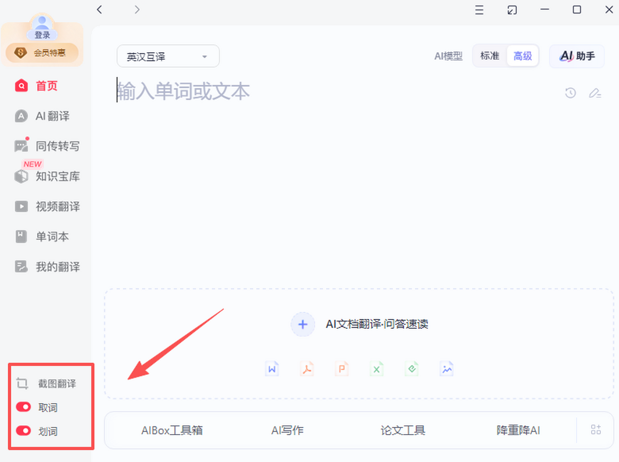
Task: Toggle the 划词 switch off
Action: 24,431
